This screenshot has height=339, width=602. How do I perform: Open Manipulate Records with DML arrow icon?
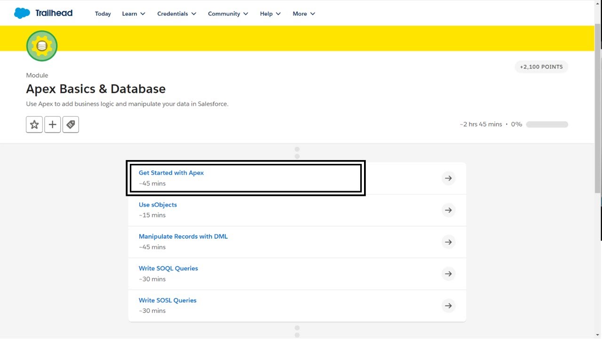[449, 242]
